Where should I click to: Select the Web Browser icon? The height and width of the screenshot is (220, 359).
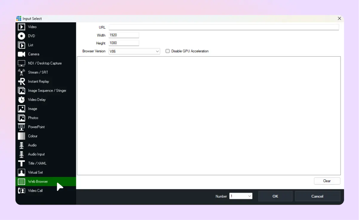click(22, 181)
